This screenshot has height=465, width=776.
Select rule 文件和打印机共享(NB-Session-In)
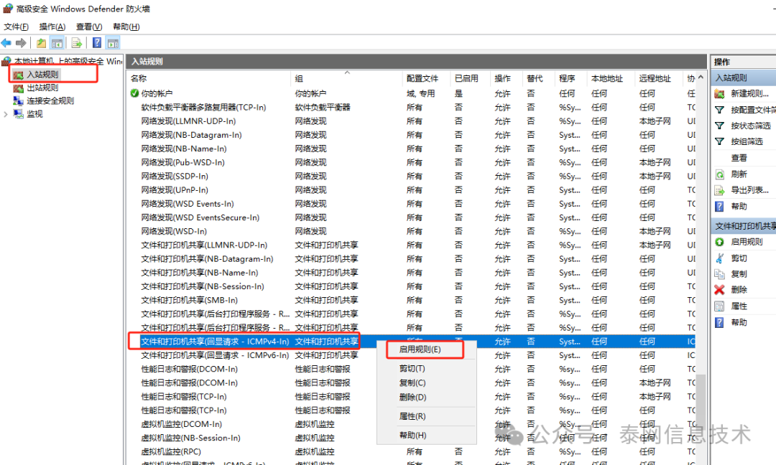(203, 286)
